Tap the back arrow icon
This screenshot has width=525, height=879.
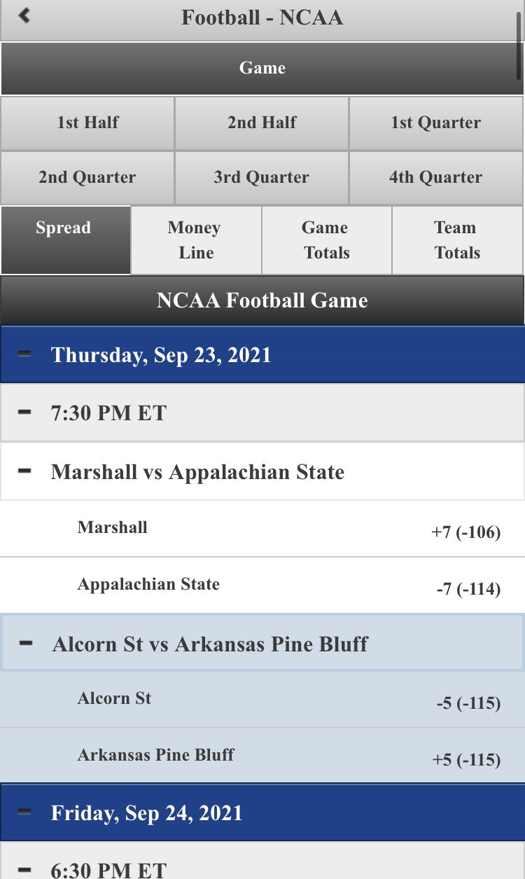tap(24, 15)
